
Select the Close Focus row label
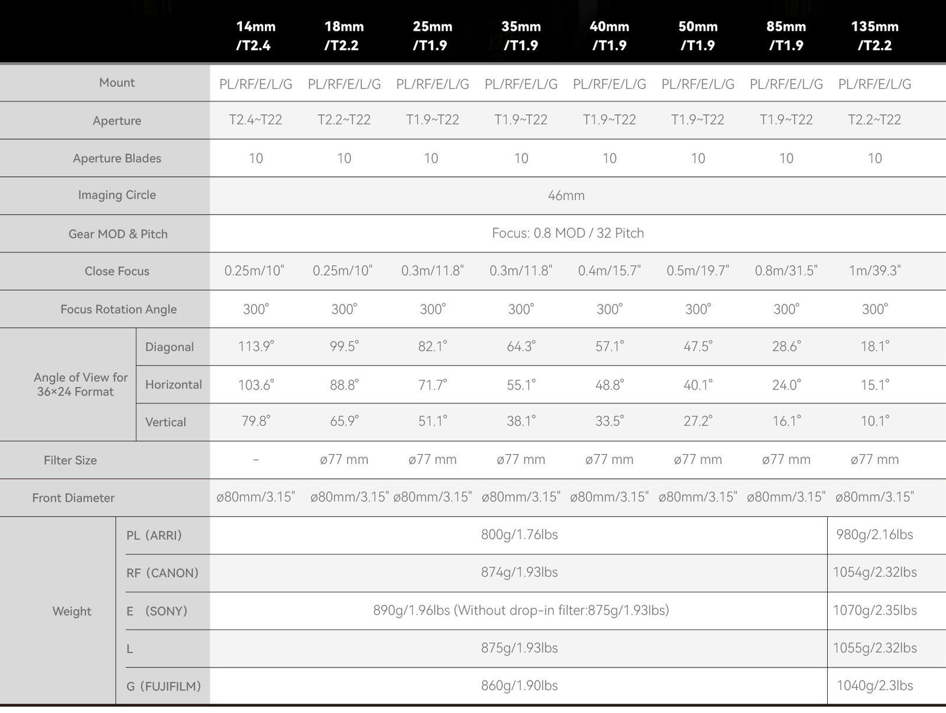(117, 271)
